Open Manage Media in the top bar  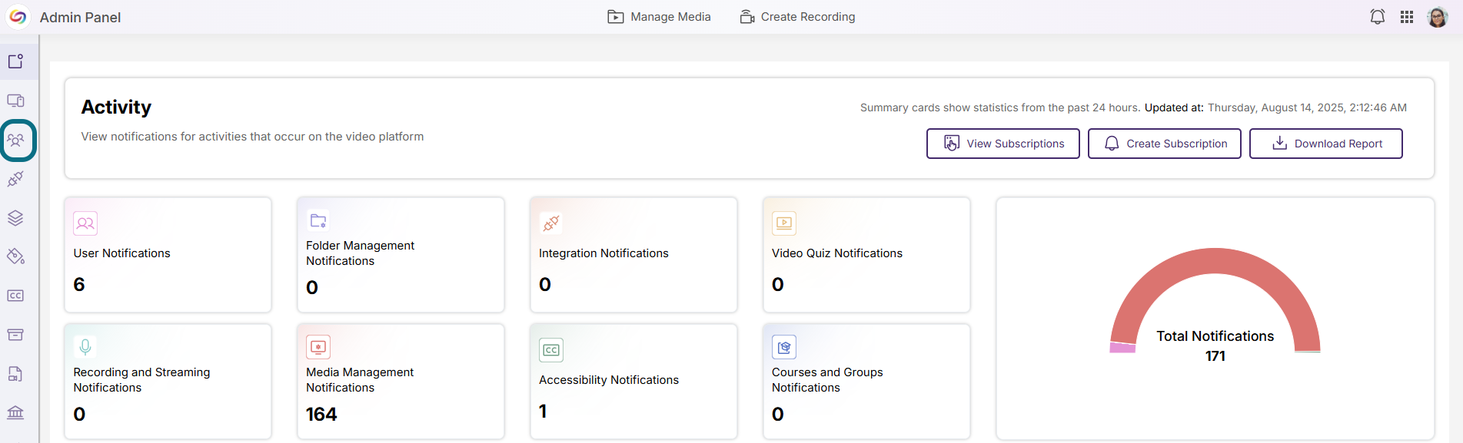659,17
